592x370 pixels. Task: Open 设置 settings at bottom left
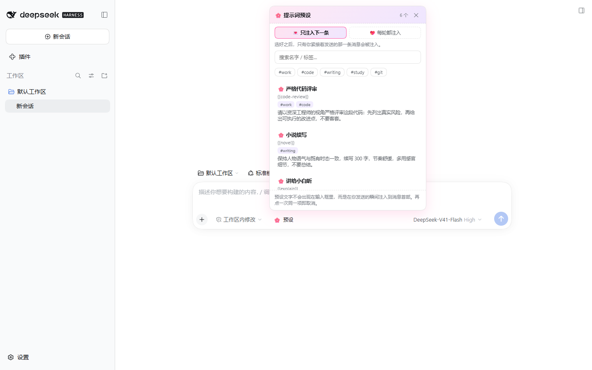[18, 357]
